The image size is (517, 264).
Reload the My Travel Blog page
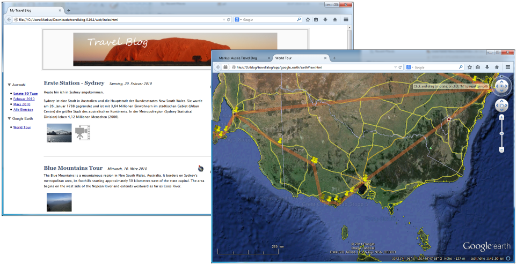tap(229, 20)
